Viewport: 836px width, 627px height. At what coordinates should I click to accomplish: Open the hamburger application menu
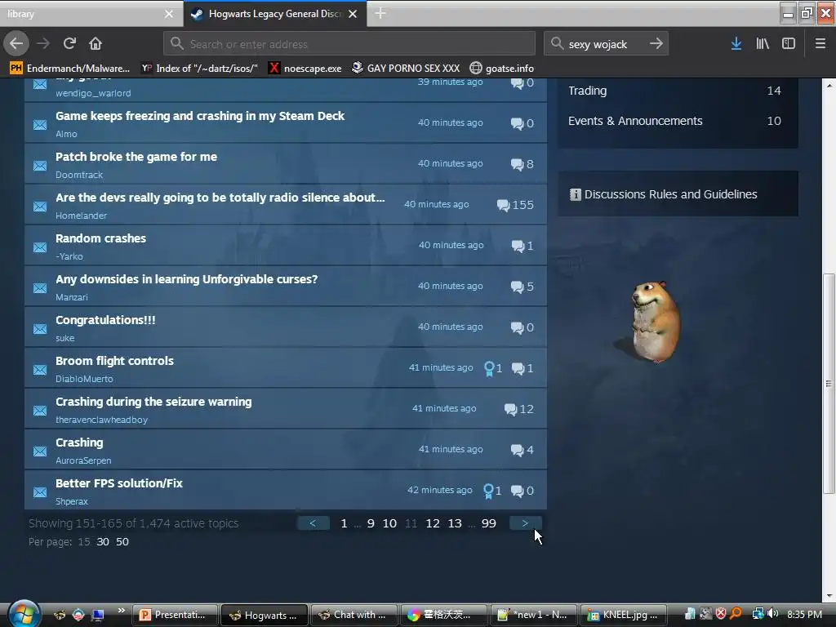coord(820,43)
